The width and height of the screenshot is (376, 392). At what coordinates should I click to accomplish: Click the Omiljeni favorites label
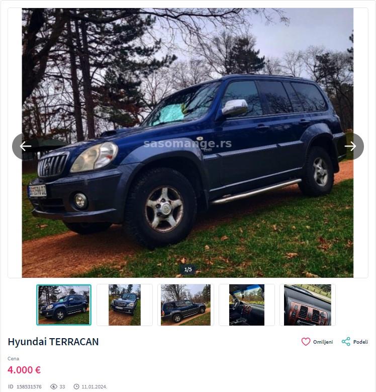(x=323, y=342)
